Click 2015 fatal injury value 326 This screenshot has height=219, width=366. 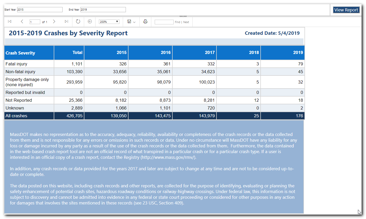point(123,64)
